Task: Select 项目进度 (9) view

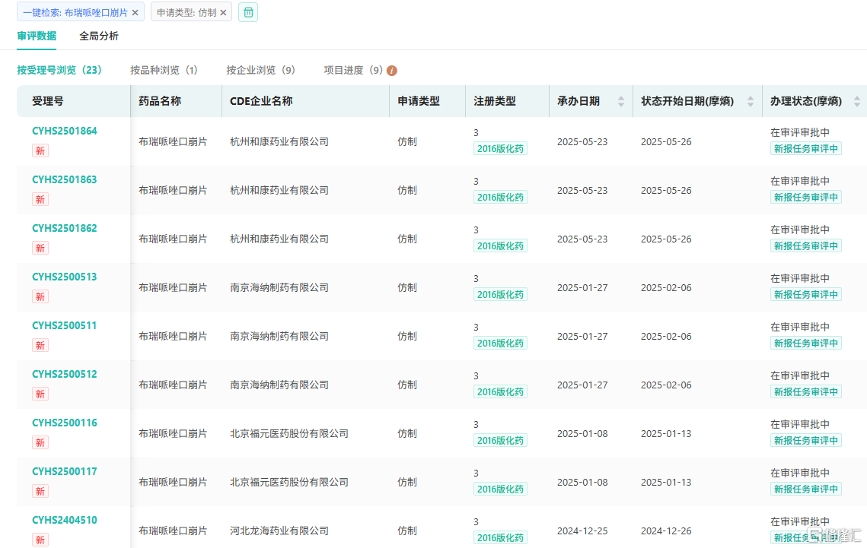Action: pos(352,70)
